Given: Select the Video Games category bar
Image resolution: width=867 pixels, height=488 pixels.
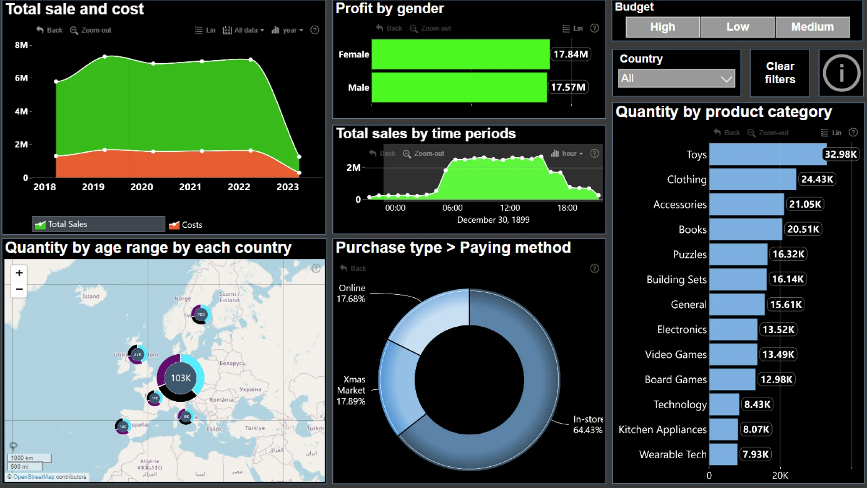Looking at the screenshot, I should point(733,355).
